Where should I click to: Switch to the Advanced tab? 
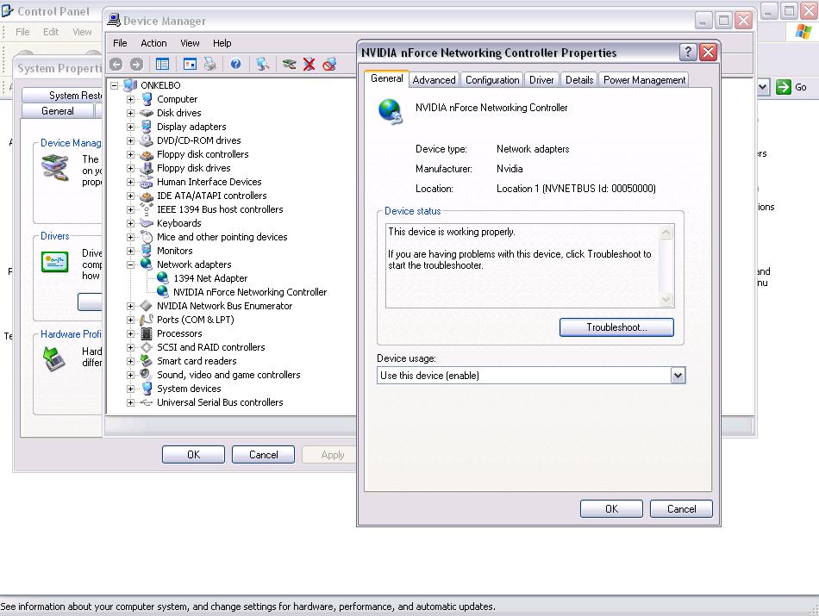(x=434, y=80)
